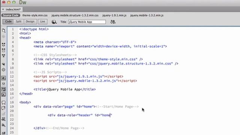The height and width of the screenshot is (135, 240).
Task: Click link href css/theme-style.min.css line
Action: 88,59
